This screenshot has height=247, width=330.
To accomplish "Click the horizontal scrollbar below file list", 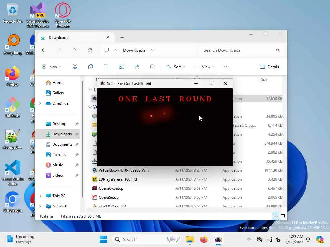I will tap(181, 209).
